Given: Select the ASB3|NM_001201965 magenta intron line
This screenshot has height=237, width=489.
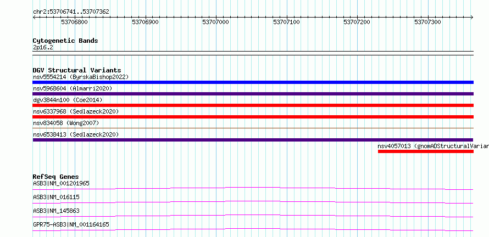Looking at the screenshot, I should [253, 188].
